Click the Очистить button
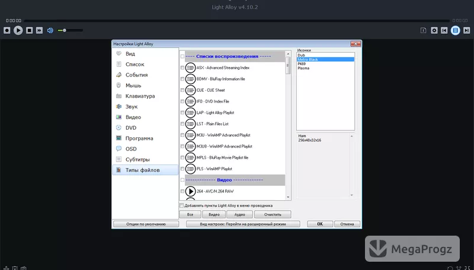The height and width of the screenshot is (270, 474). [273, 214]
